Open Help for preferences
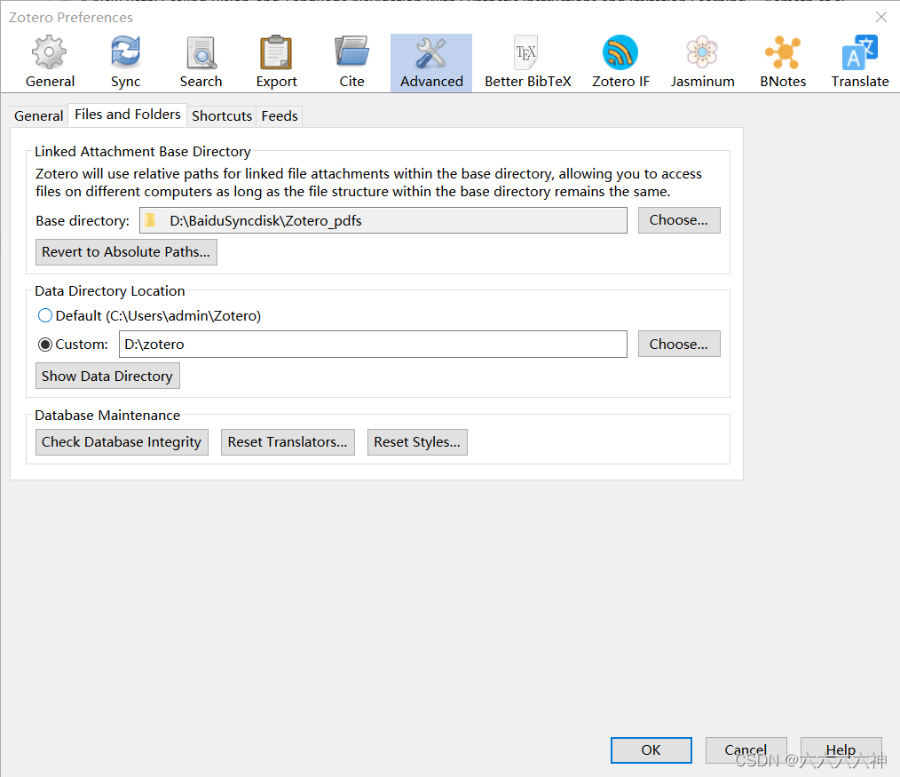 coord(841,750)
